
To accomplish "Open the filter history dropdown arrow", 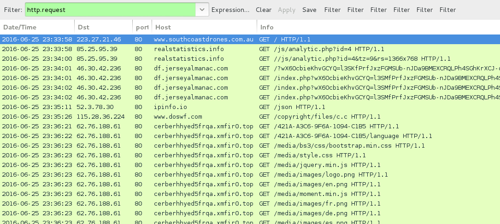I will 202,10.
